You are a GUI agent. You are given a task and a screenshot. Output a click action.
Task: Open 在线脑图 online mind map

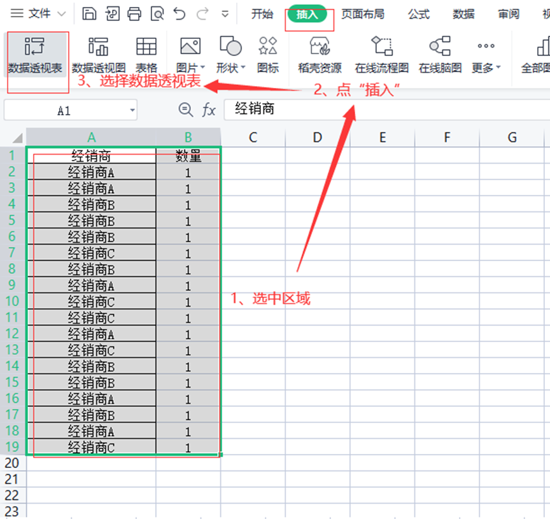point(441,55)
